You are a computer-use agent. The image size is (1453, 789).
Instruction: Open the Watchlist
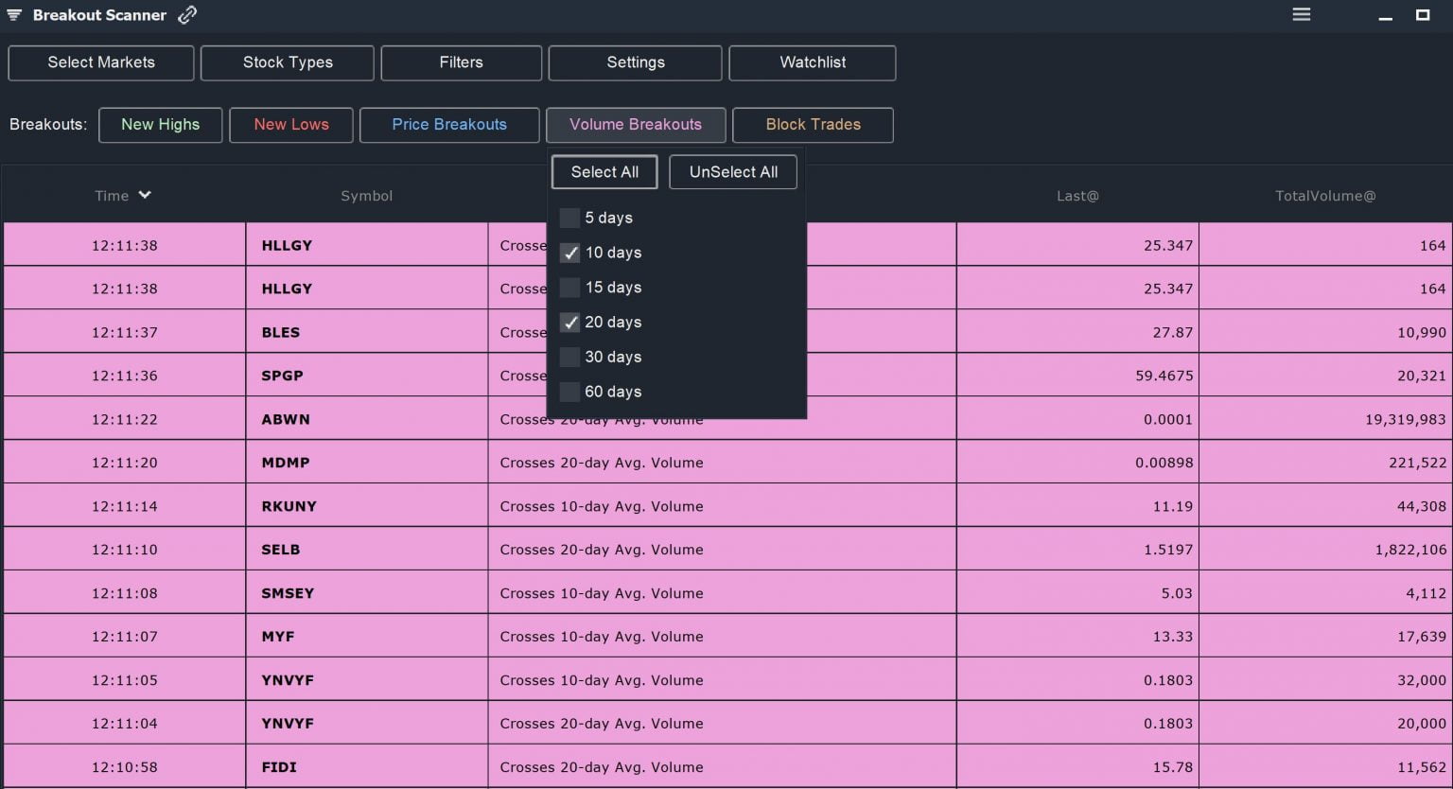click(x=812, y=62)
